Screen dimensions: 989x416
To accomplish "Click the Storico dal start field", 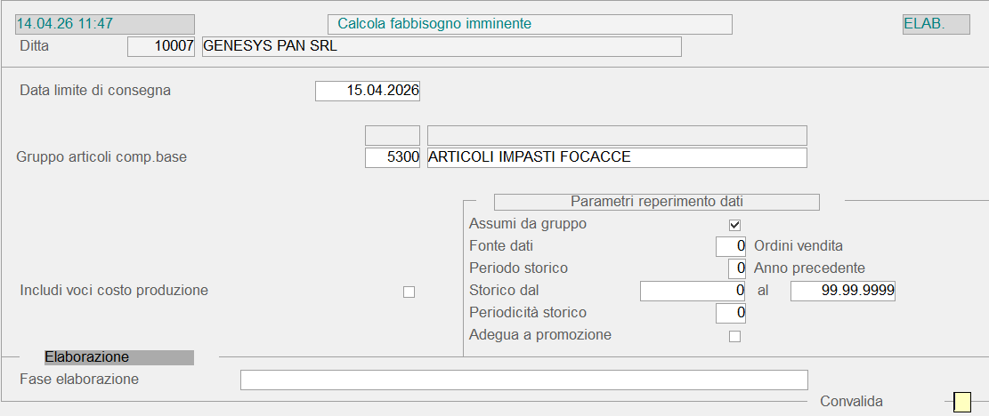I will click(693, 291).
